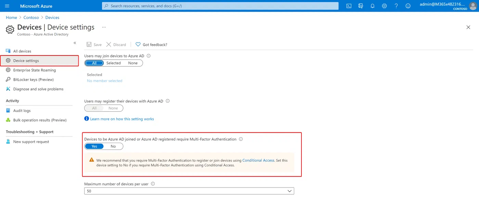
Task: Click the orange warning triangle icon
Action: pos(91,160)
